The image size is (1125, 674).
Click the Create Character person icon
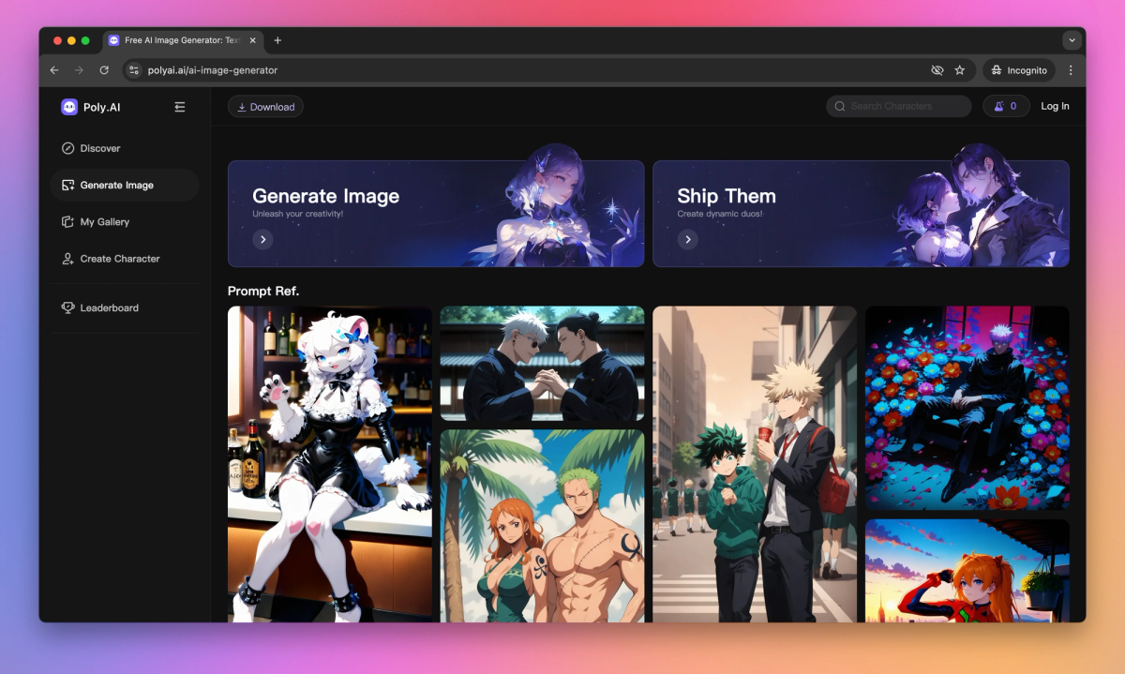[67, 259]
